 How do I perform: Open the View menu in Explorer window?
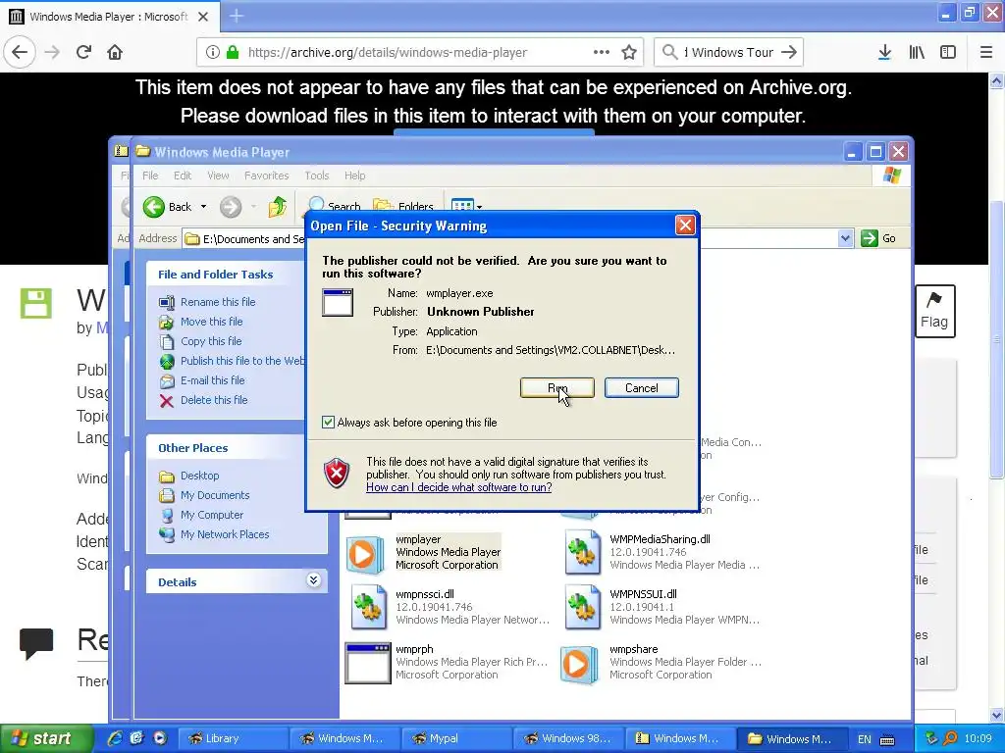point(218,176)
